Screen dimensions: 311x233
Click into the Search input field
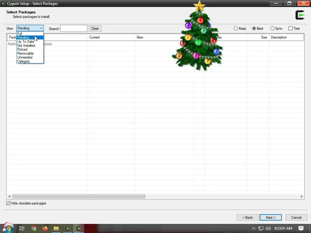74,28
